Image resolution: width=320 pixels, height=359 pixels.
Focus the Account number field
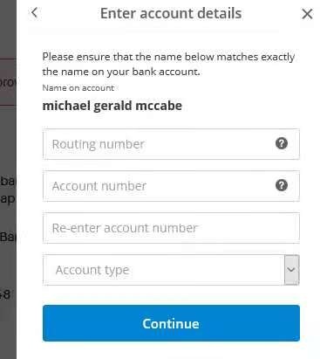[171, 186]
